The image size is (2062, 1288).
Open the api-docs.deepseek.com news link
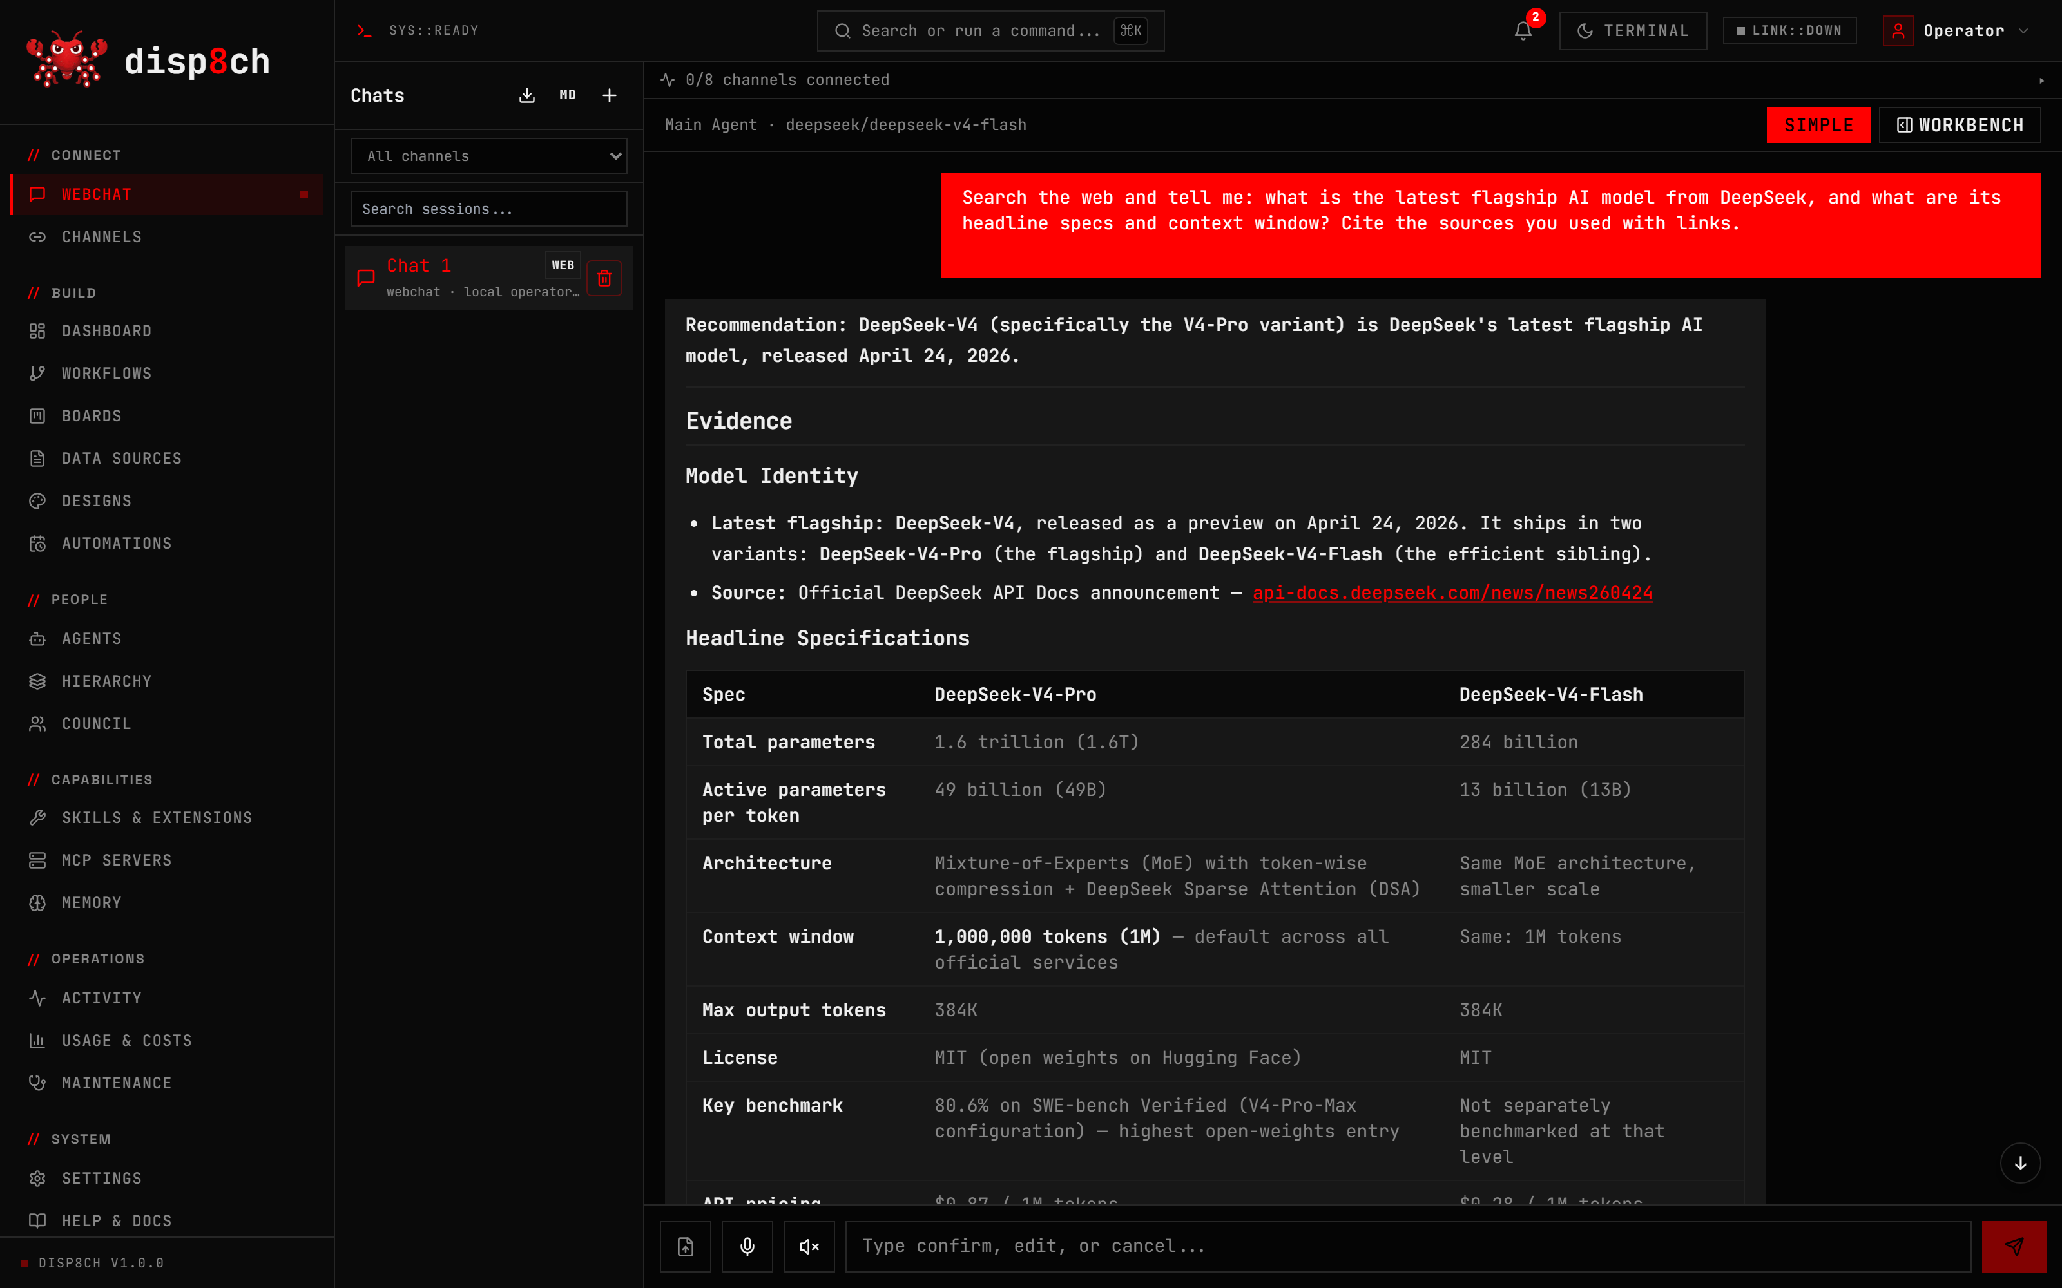click(1452, 593)
